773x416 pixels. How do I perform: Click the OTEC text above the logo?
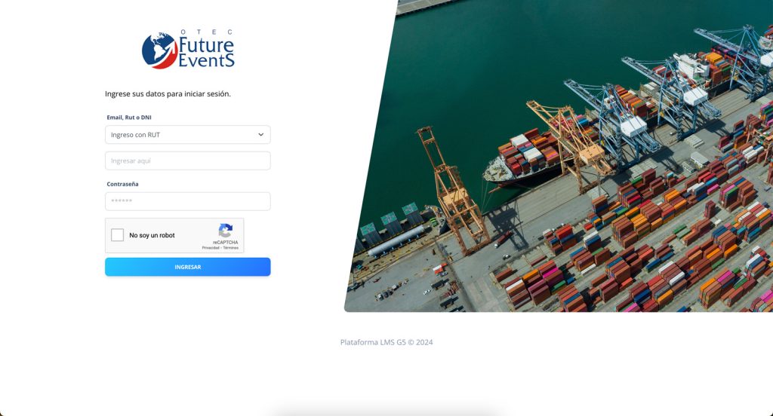(207, 32)
